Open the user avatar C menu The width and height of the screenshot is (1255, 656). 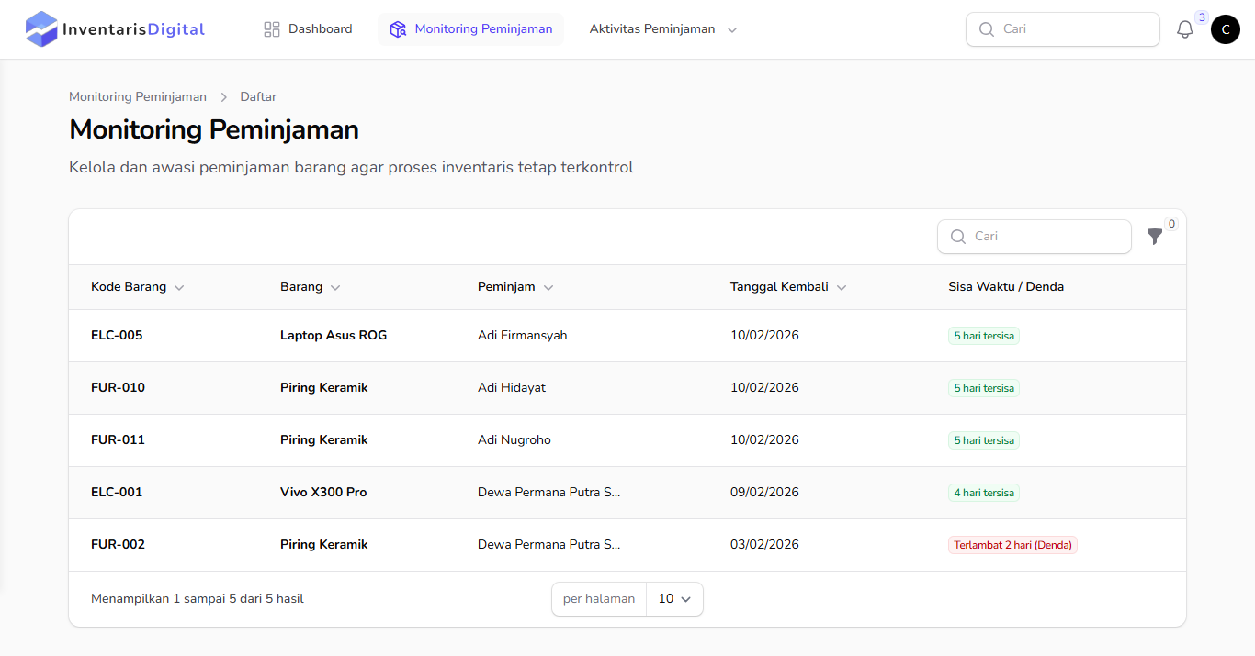[1226, 29]
